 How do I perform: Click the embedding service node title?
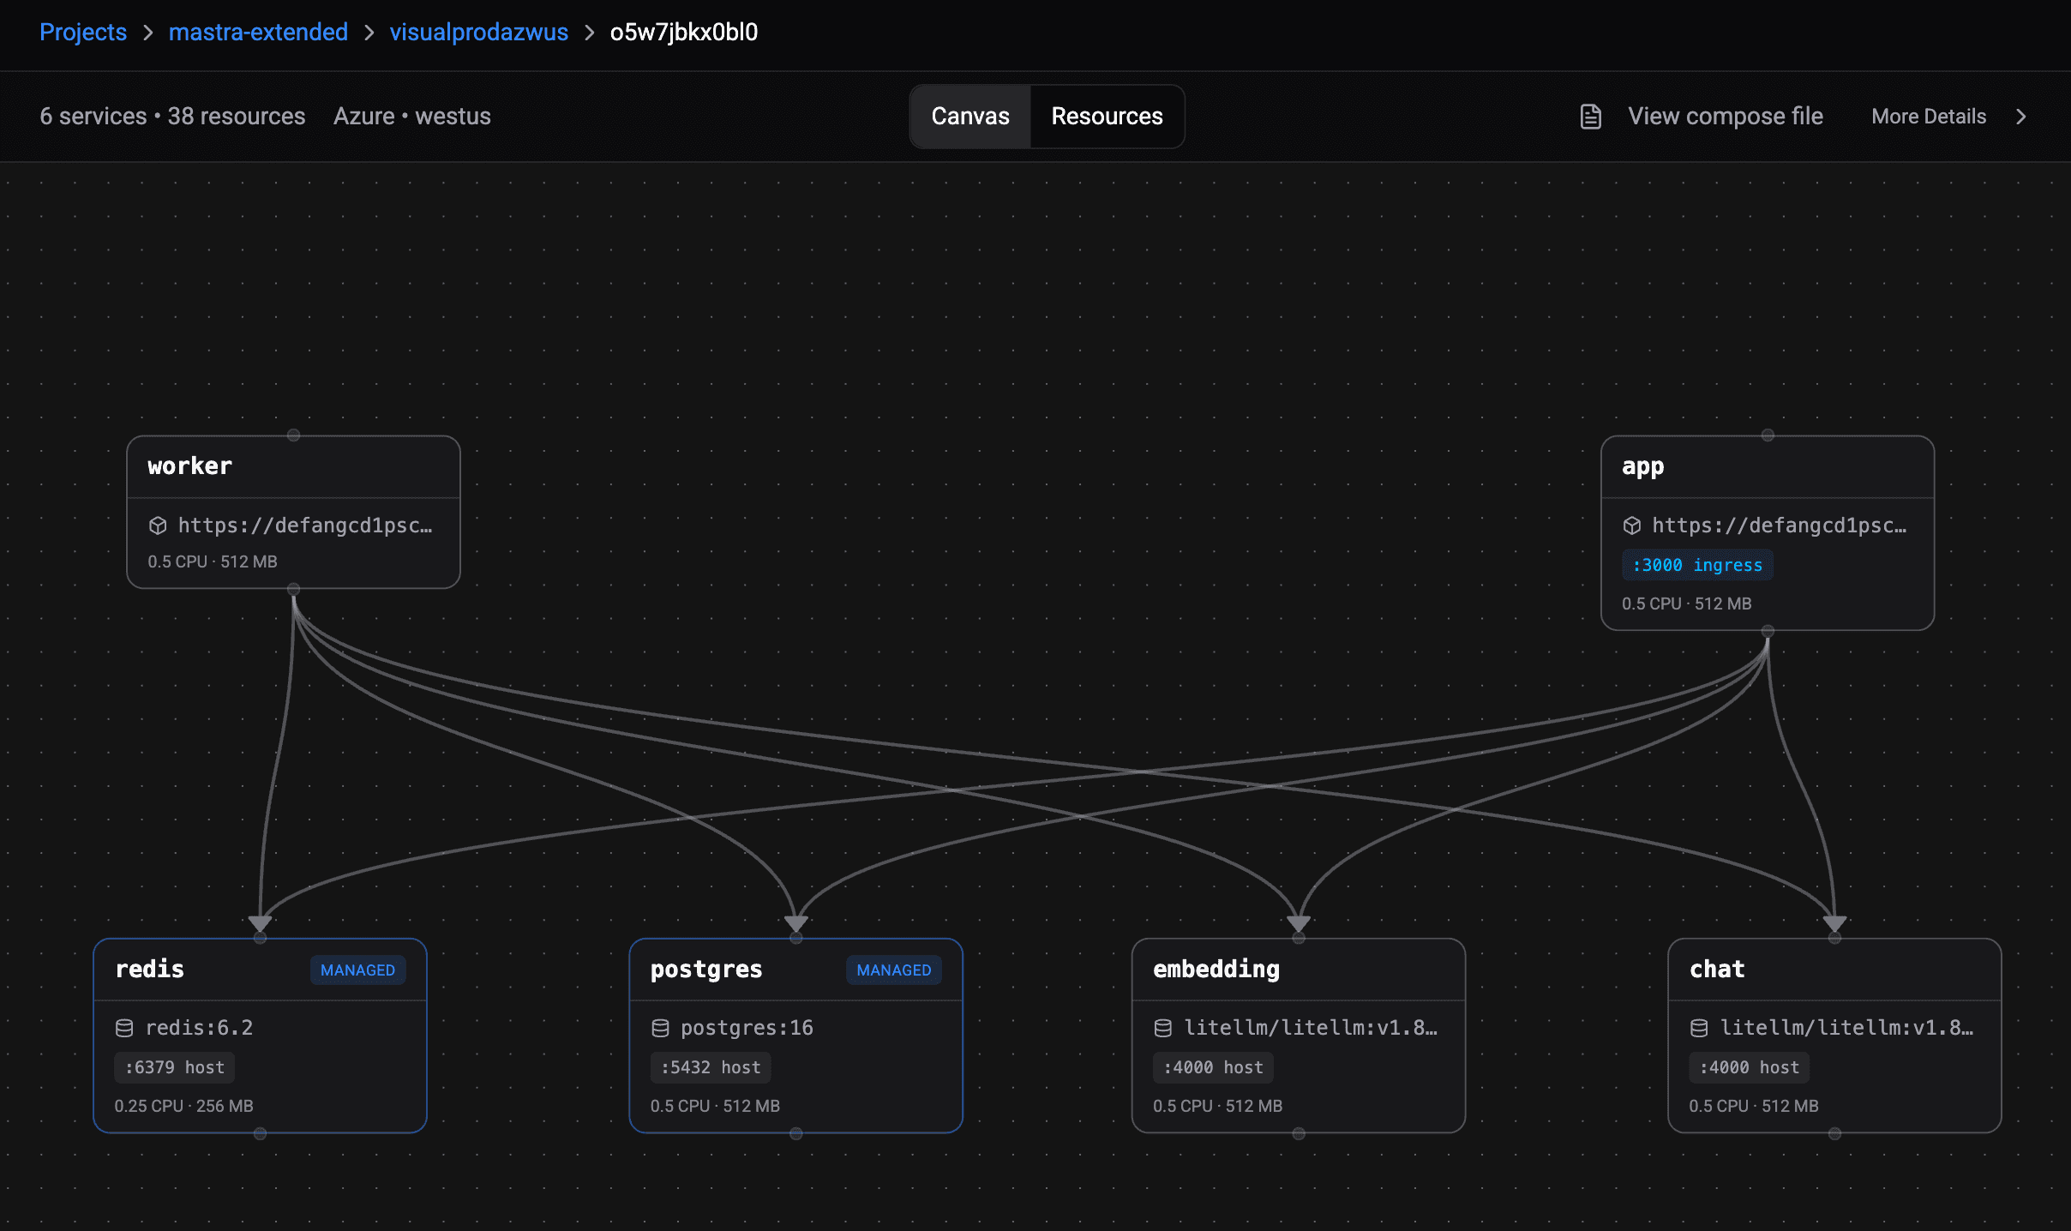[x=1216, y=970]
